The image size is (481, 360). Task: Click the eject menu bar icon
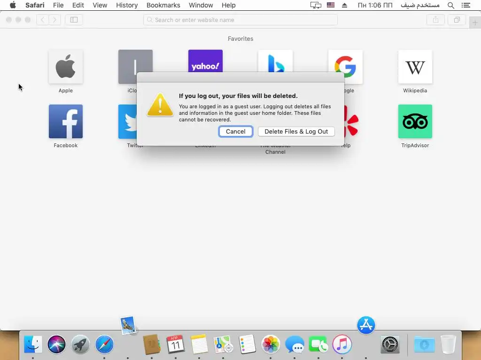pos(344,5)
